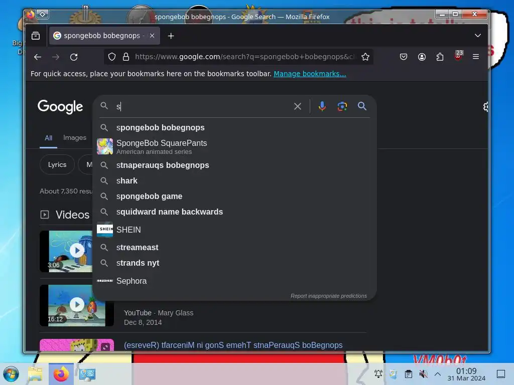Image resolution: width=514 pixels, height=385 pixels.
Task: Go back to the previous page
Action: tap(38, 57)
